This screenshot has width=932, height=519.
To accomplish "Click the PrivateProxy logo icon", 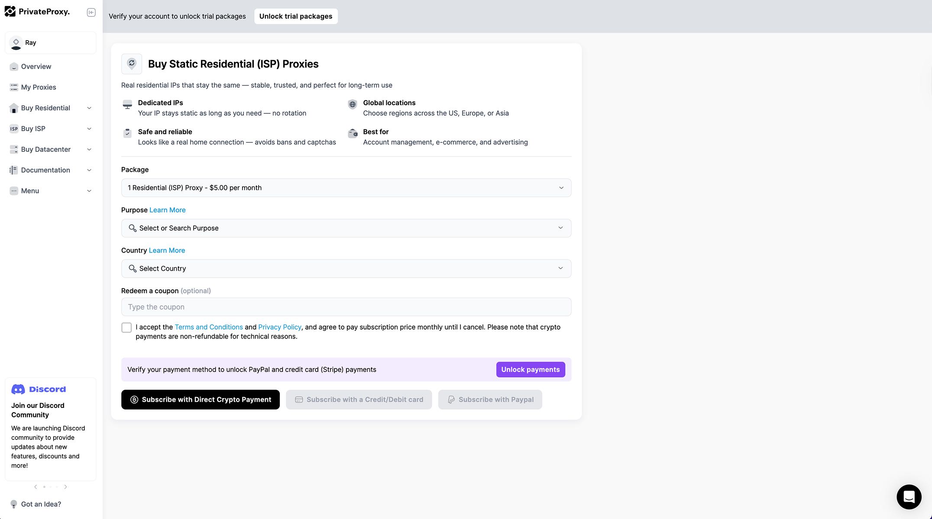I will [10, 12].
